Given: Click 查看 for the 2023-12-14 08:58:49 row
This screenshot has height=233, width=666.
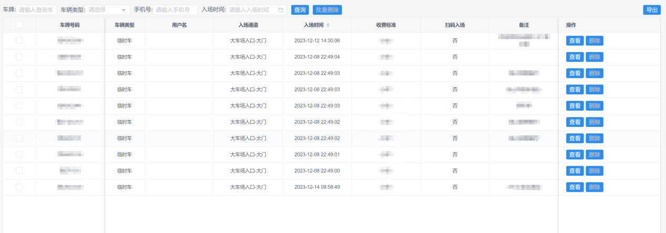Looking at the screenshot, I should click(x=575, y=187).
